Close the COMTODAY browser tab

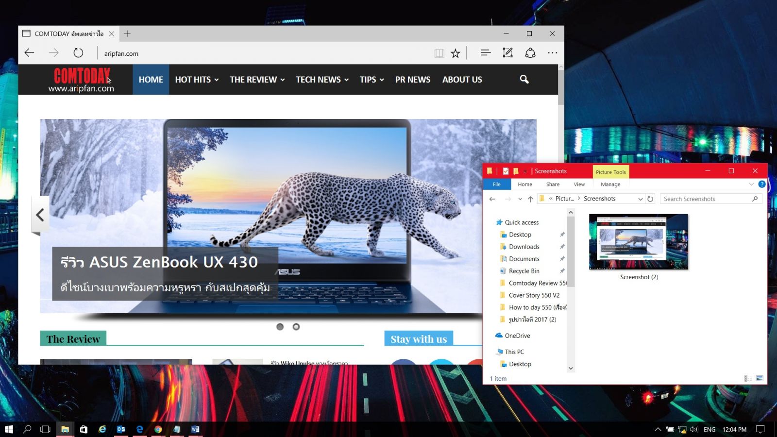(x=112, y=34)
